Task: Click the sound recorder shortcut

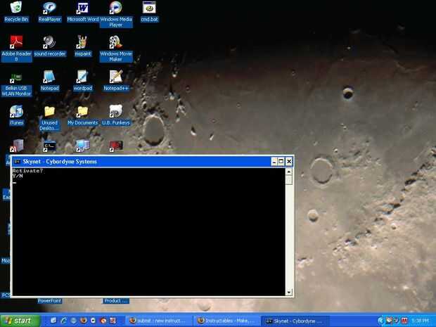Action: (x=49, y=46)
